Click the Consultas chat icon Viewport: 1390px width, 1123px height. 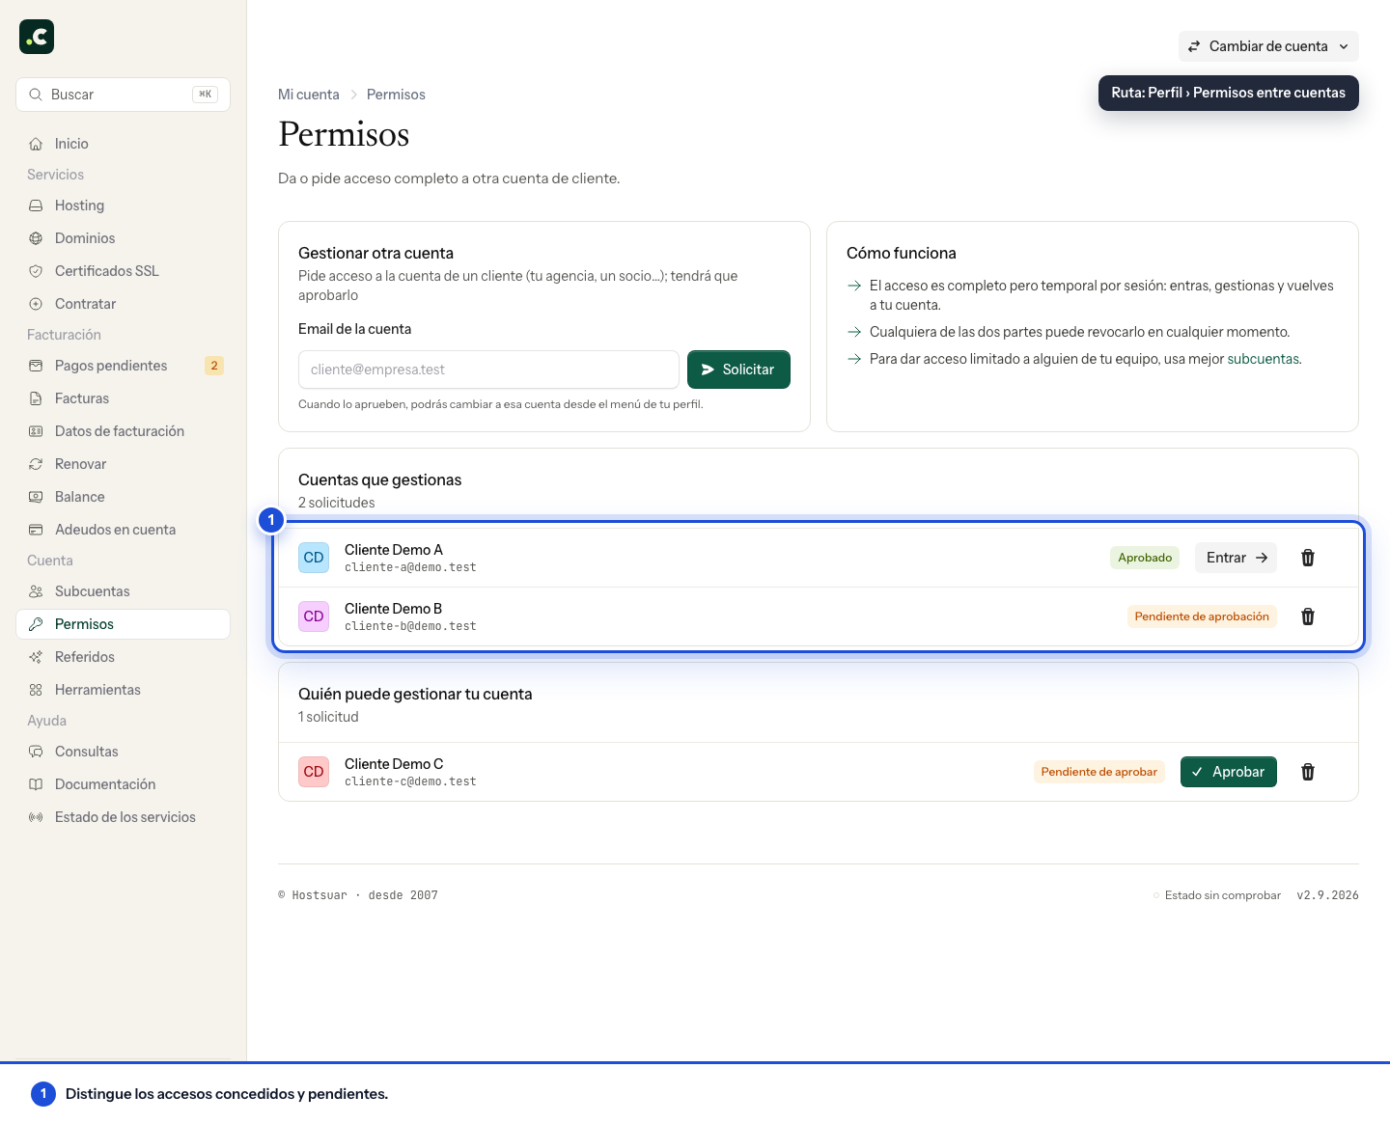(36, 752)
